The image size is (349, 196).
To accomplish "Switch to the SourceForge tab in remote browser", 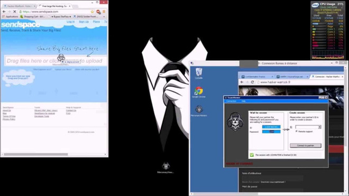I will pyautogui.click(x=292, y=77).
